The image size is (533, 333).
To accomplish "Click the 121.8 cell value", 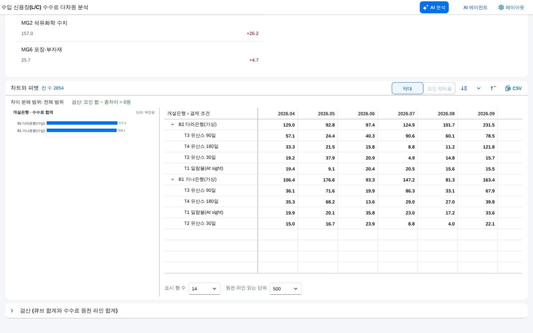I will [489, 147].
